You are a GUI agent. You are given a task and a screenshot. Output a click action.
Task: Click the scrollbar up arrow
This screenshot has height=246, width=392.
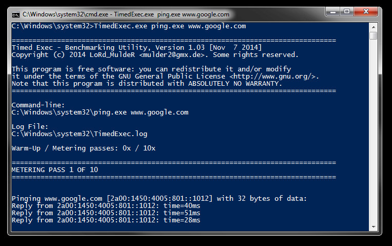coord(374,26)
